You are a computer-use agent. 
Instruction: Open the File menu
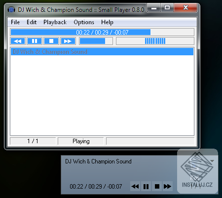point(15,22)
